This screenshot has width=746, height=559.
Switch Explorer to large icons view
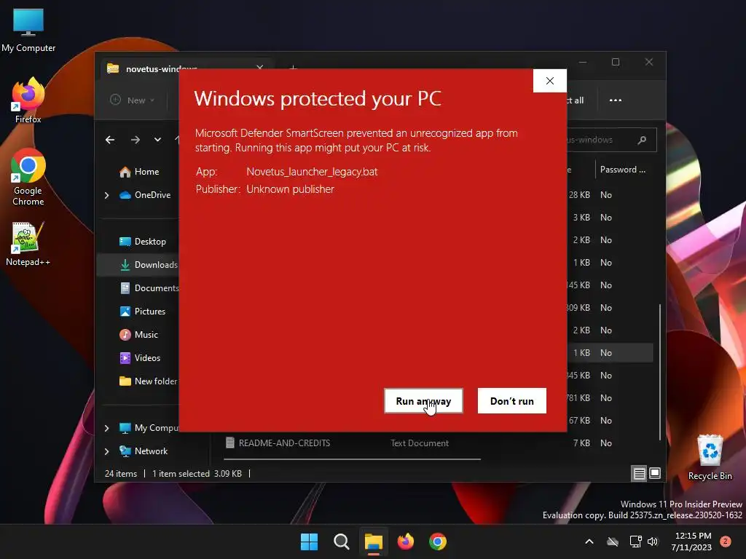click(655, 473)
